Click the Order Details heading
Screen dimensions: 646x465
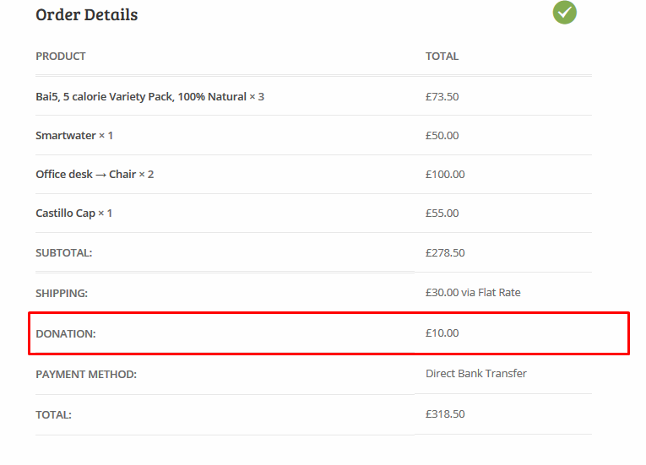pyautogui.click(x=86, y=14)
